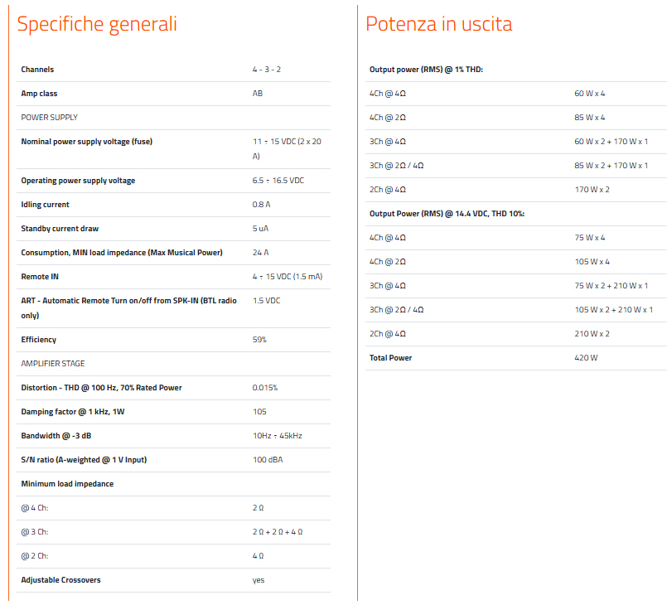Select the Standby current draw label
Viewport: 667px width, 605px height.
coord(60,229)
